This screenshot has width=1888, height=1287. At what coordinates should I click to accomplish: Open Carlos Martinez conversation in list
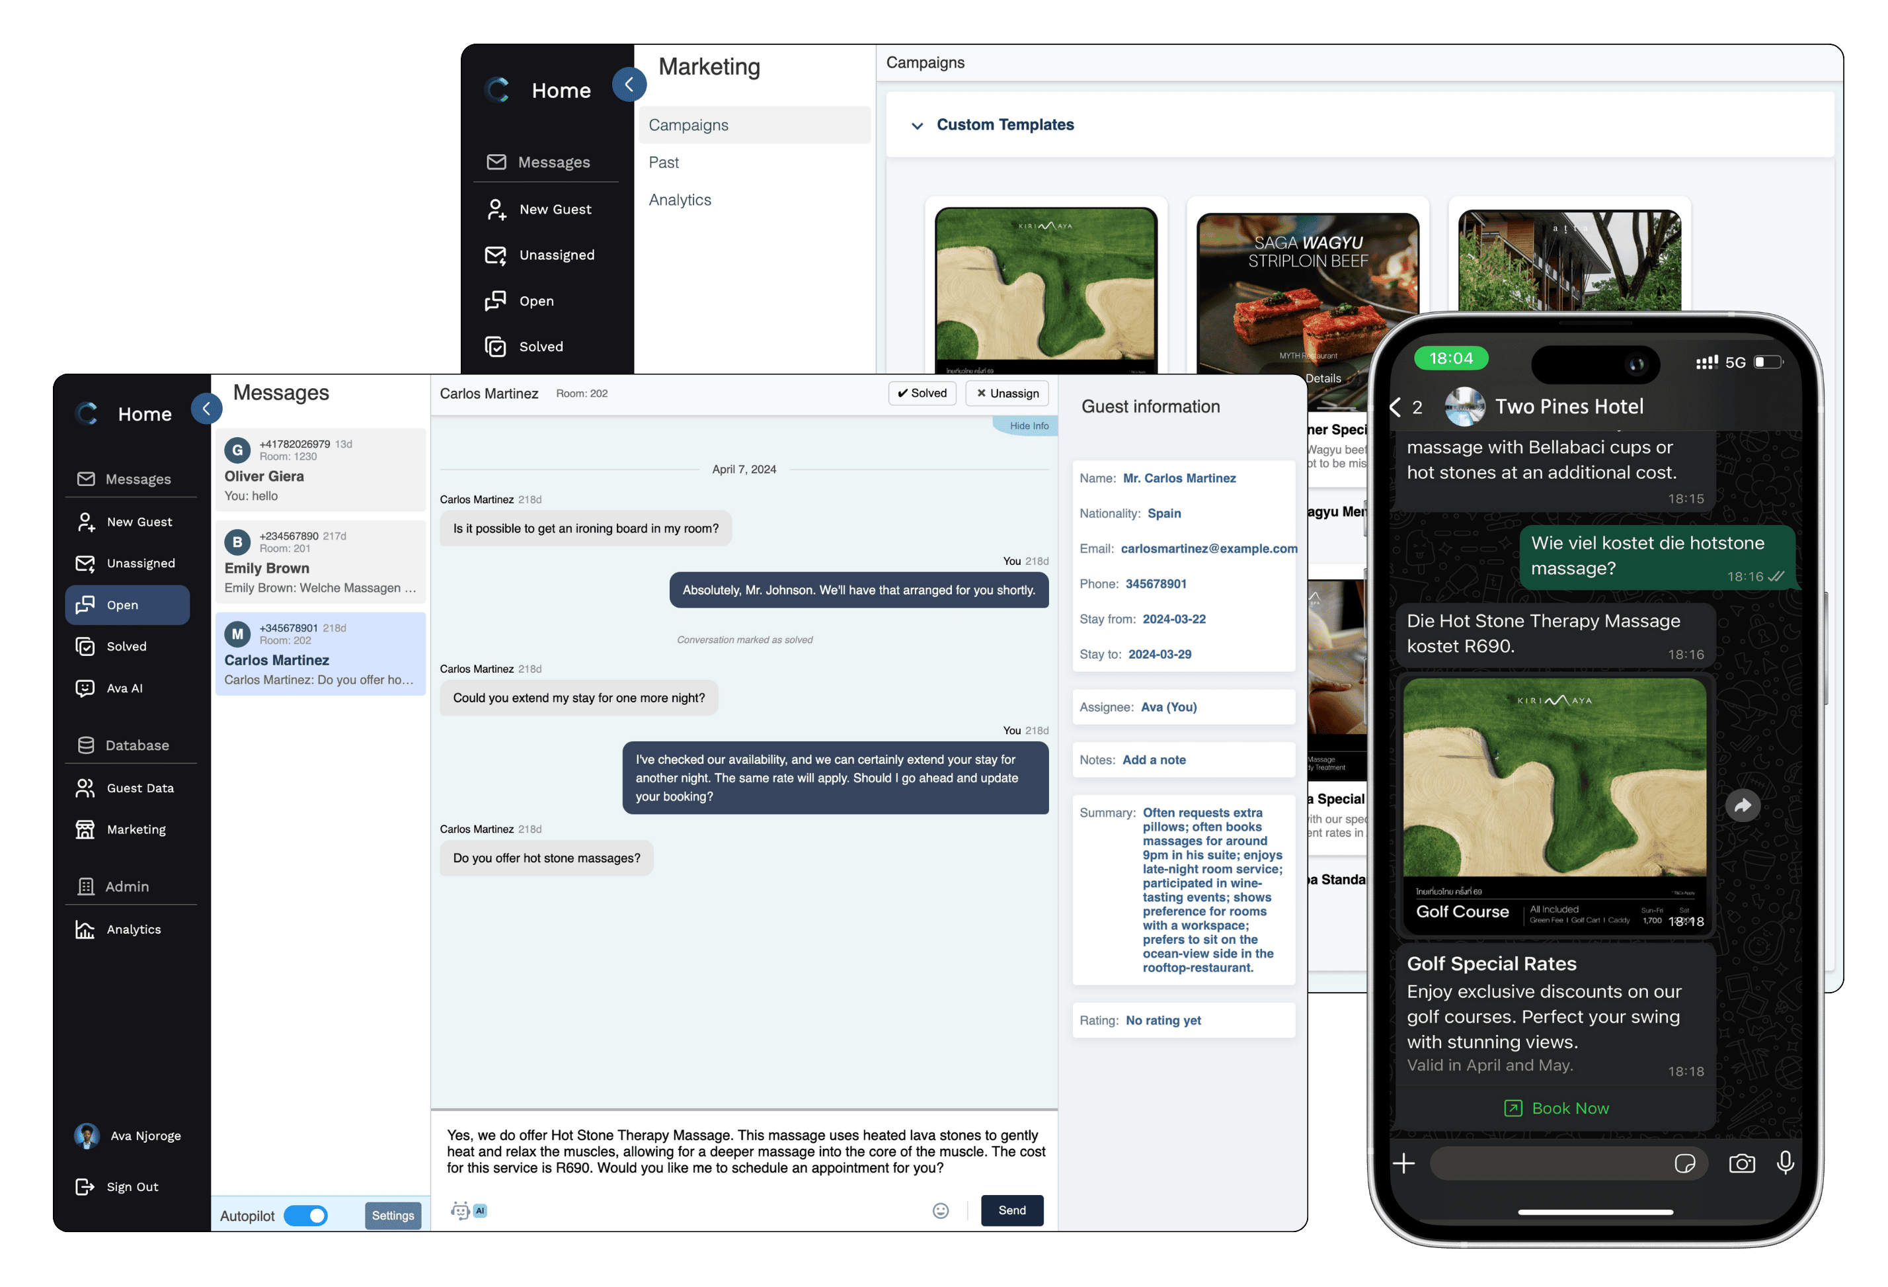(x=320, y=653)
